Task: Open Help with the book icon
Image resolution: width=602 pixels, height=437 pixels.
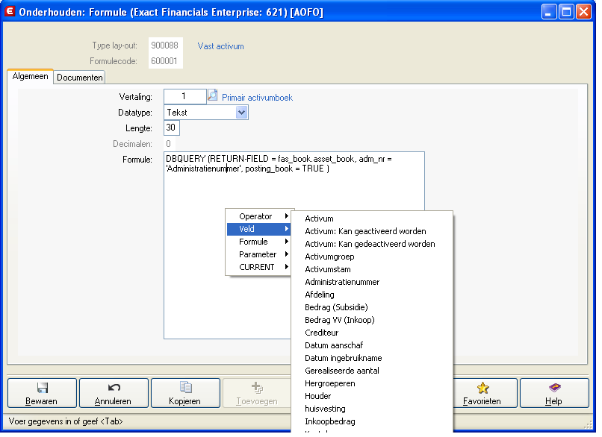Action: coord(553,393)
